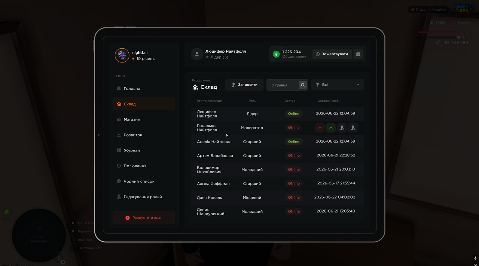Screen dimensions: 479x266
Task: Click the Запросити button
Action: pos(244,85)
